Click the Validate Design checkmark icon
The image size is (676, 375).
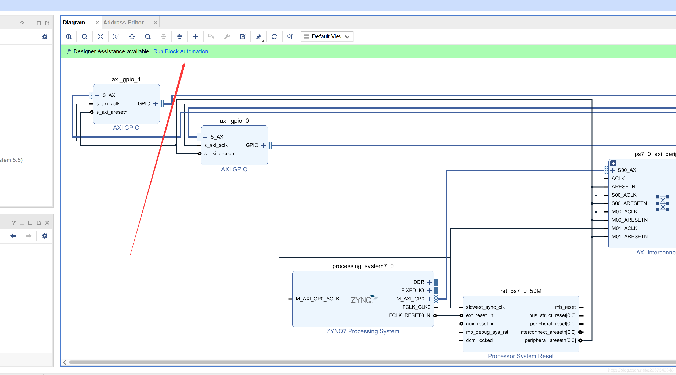tap(243, 37)
